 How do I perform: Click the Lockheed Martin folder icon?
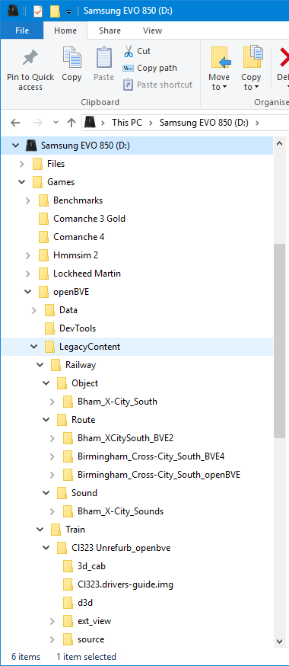(43, 274)
